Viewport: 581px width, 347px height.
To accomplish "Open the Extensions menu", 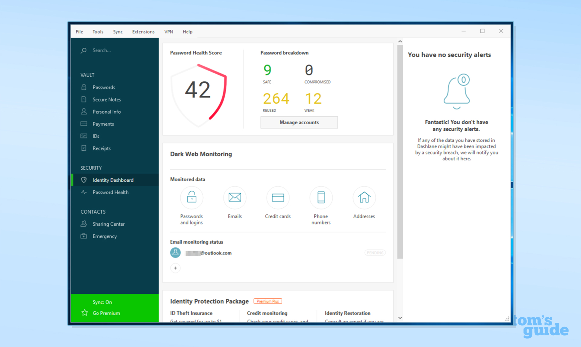I will [x=143, y=32].
